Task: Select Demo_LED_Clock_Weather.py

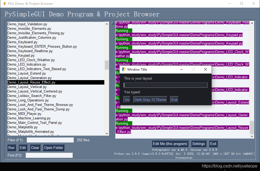Action: pyautogui.click(x=56, y=60)
